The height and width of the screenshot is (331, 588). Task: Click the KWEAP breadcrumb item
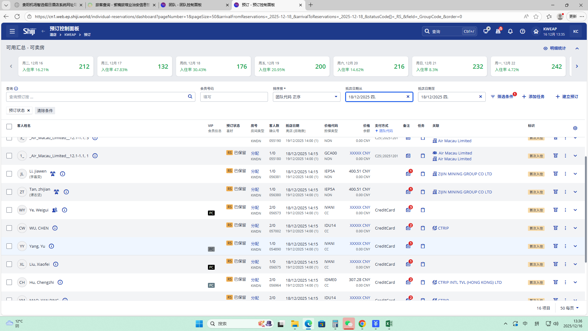[70, 35]
